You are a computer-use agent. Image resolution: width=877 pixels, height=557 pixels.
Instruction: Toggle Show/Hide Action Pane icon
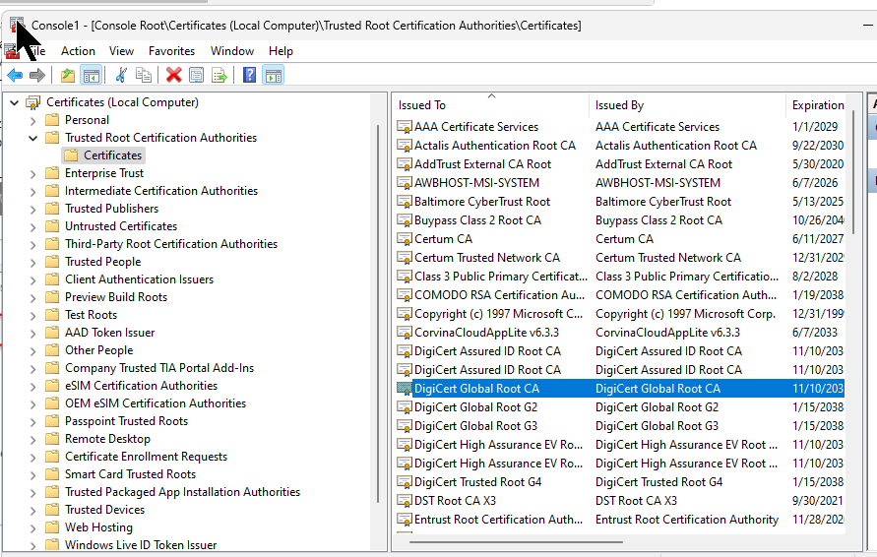pos(274,75)
